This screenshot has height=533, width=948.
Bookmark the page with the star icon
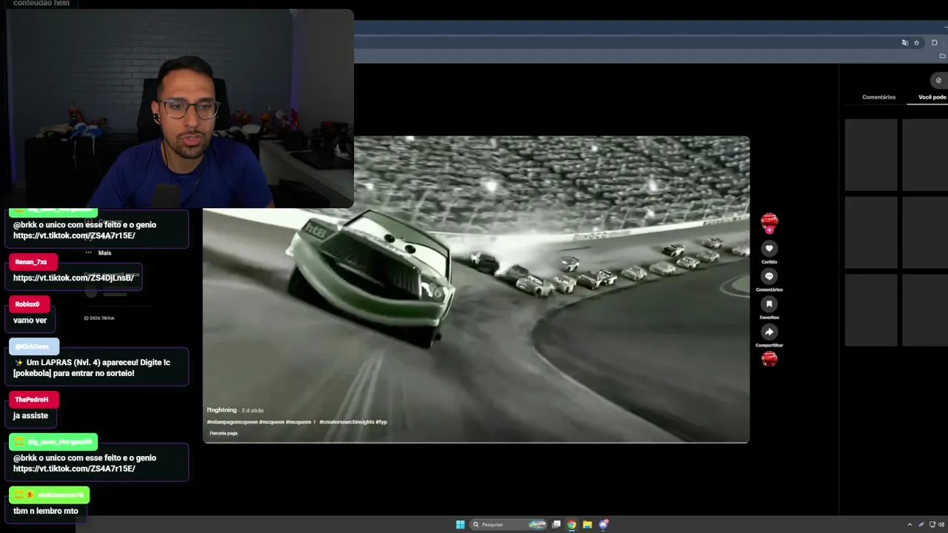click(916, 43)
